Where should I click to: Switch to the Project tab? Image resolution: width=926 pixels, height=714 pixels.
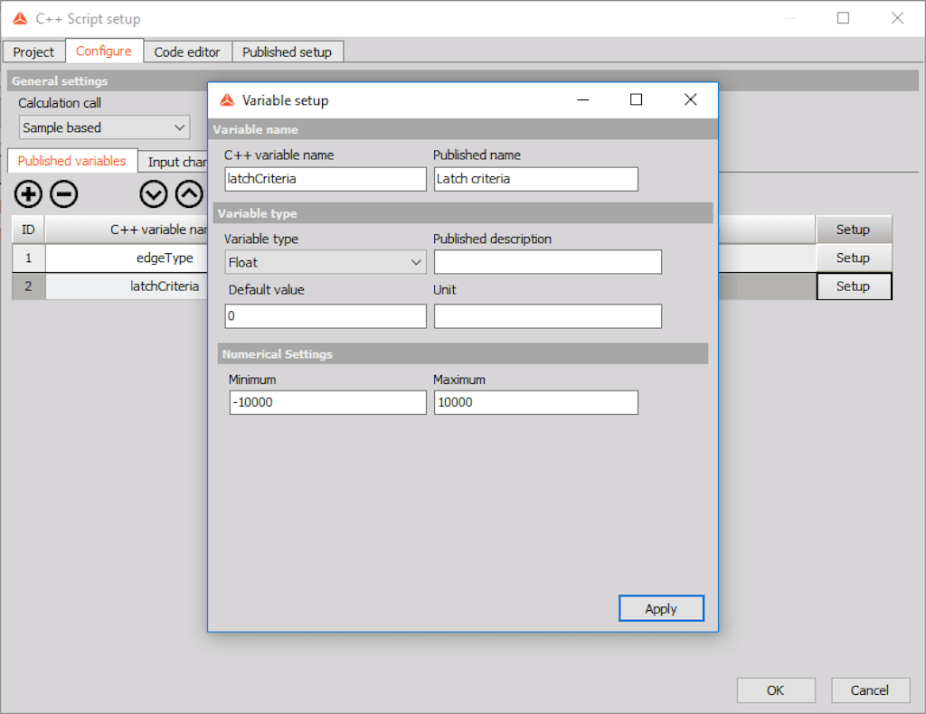pyautogui.click(x=33, y=52)
